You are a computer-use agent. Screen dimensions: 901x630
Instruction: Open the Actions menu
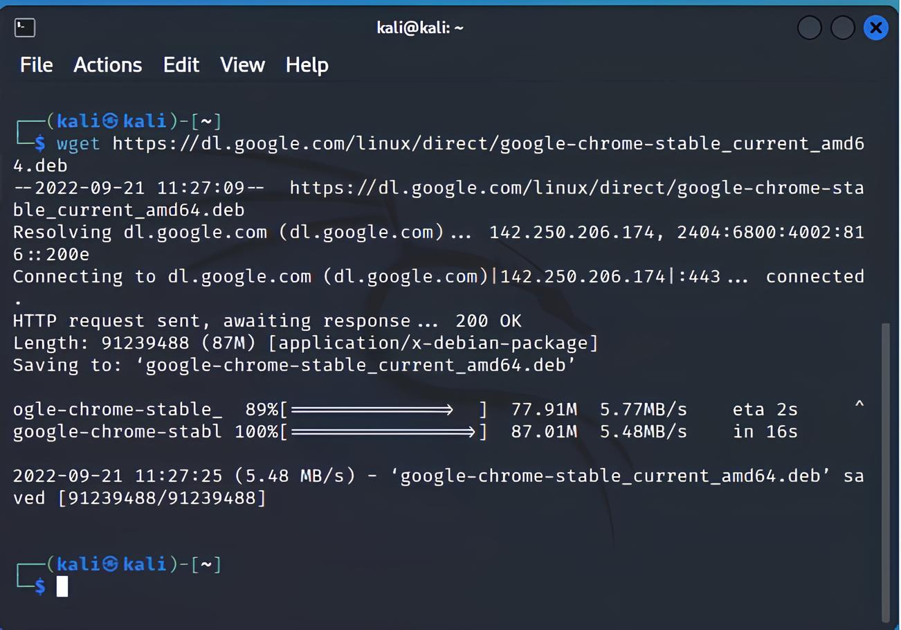tap(107, 64)
